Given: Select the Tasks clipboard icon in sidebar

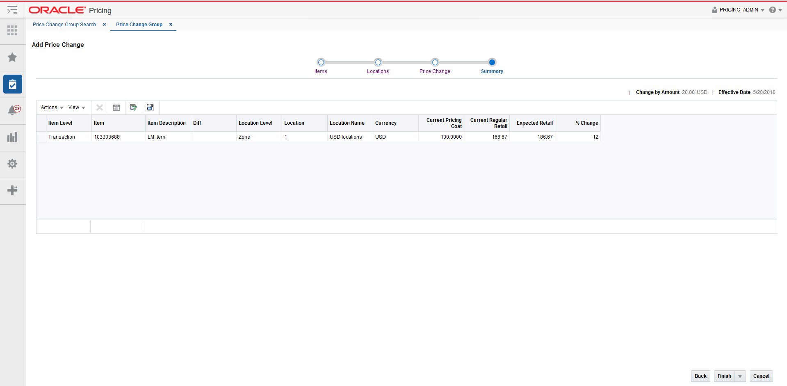Looking at the screenshot, I should coord(12,84).
